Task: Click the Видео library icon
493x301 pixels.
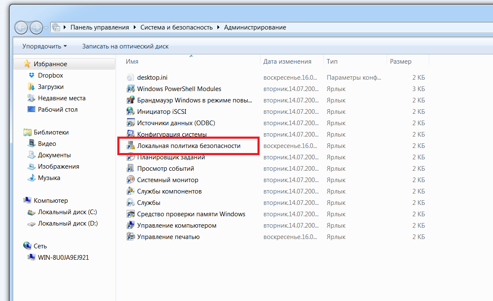Action: [31, 143]
